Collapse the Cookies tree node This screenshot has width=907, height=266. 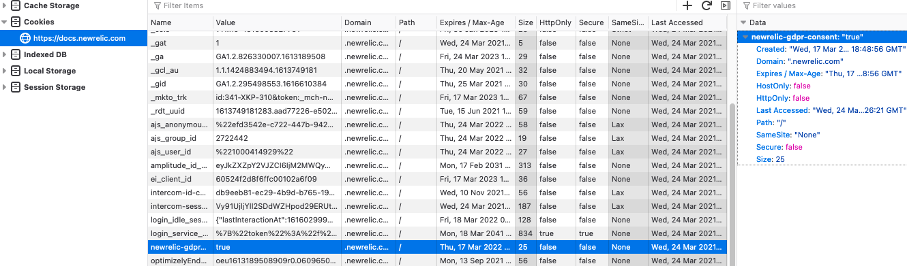click(5, 22)
